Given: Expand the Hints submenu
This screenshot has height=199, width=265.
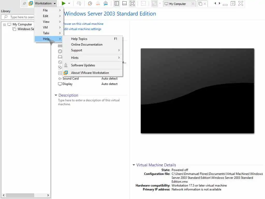Looking at the screenshot, I should (x=93, y=58).
